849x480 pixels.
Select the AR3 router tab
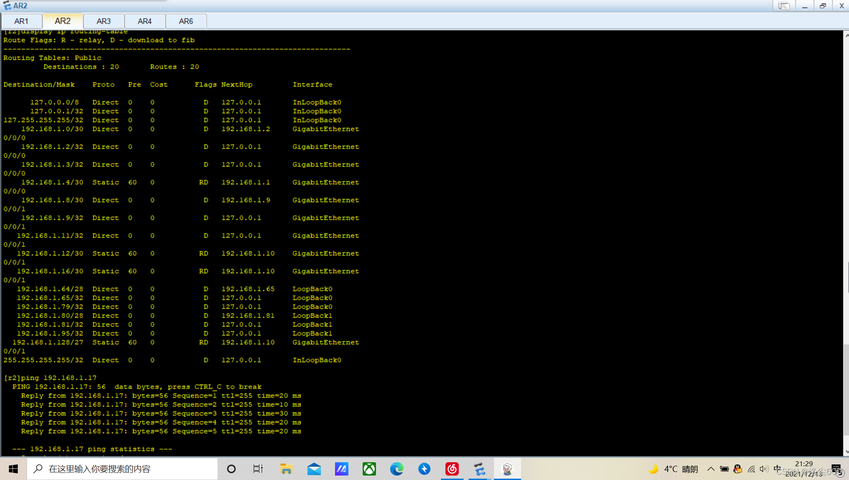[x=103, y=21]
